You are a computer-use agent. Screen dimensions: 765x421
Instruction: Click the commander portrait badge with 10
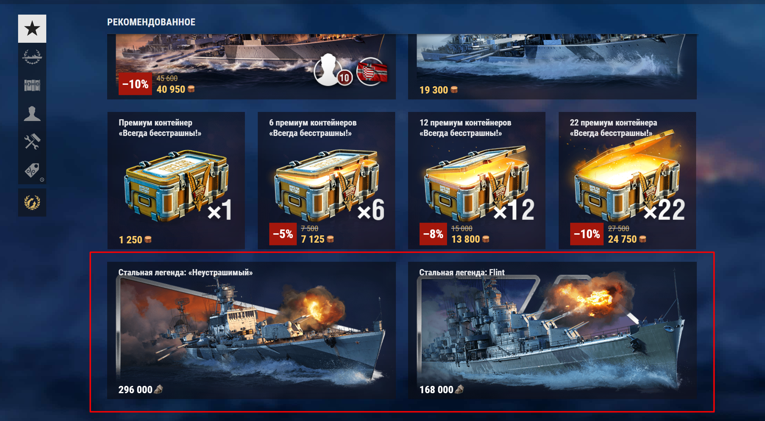coord(333,71)
